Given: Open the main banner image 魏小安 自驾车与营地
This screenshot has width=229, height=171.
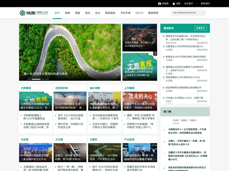Looking at the screenshot, I should pyautogui.click(x=70, y=52).
